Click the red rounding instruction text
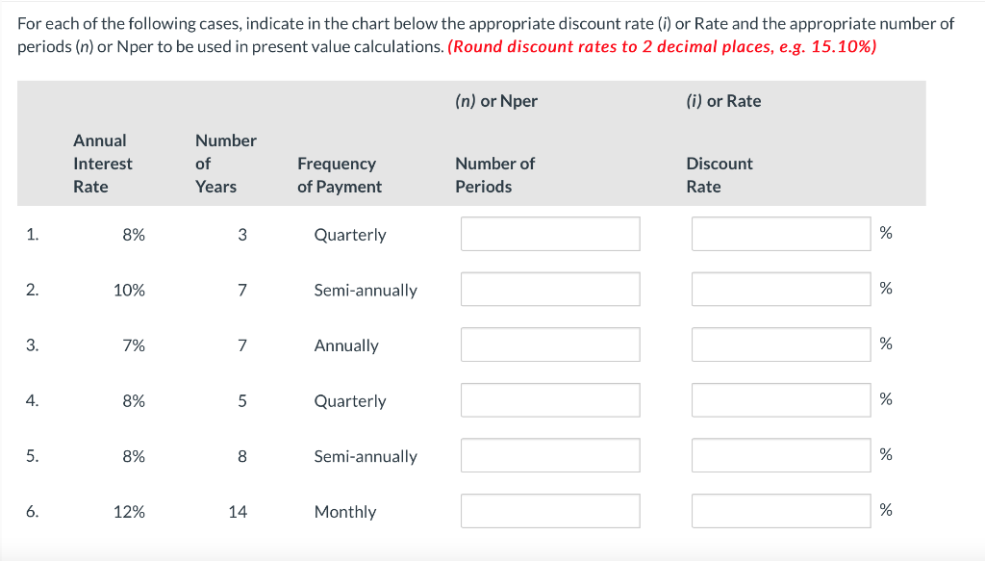Screen dimensions: 985x561 click(662, 47)
